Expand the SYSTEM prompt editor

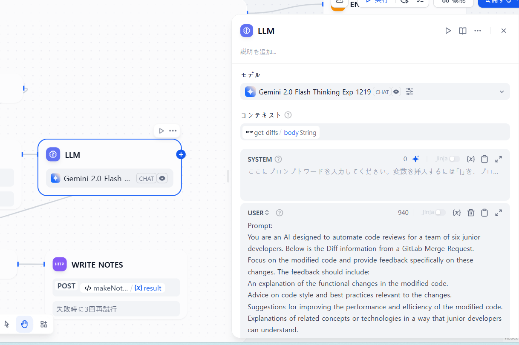(499, 159)
